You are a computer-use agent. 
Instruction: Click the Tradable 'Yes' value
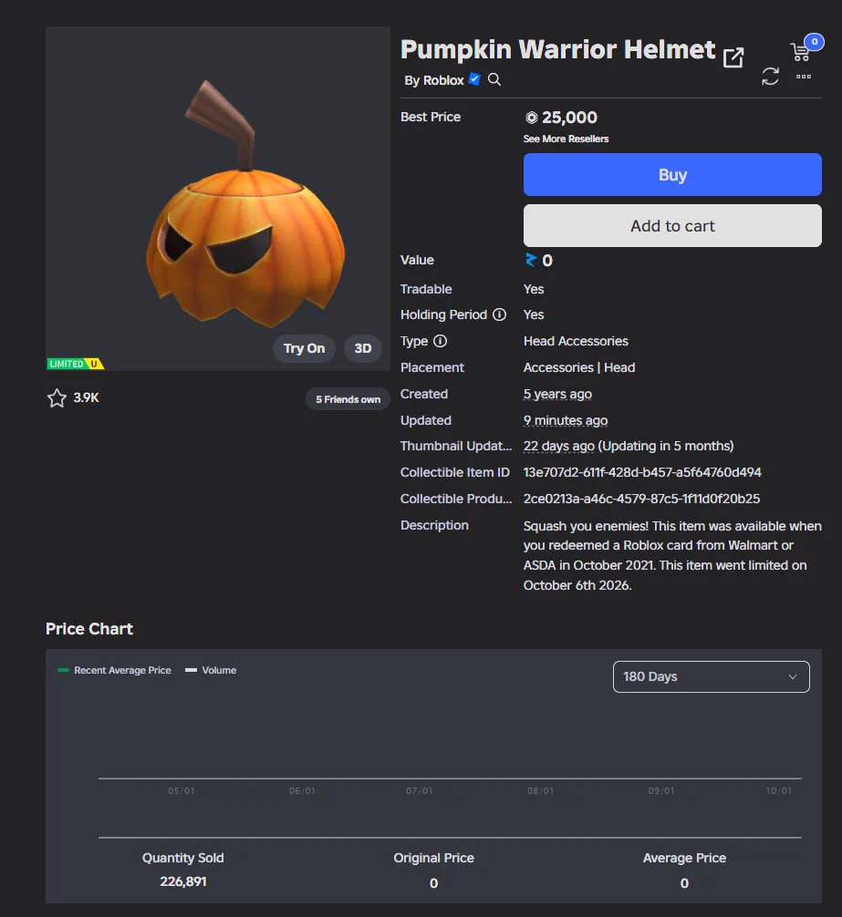click(534, 289)
